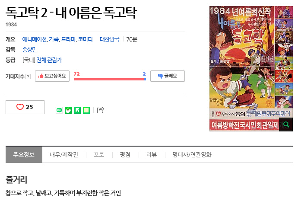298x198 pixels.
Task: Share to Naver Cafe cup icon
Action: click(x=68, y=110)
